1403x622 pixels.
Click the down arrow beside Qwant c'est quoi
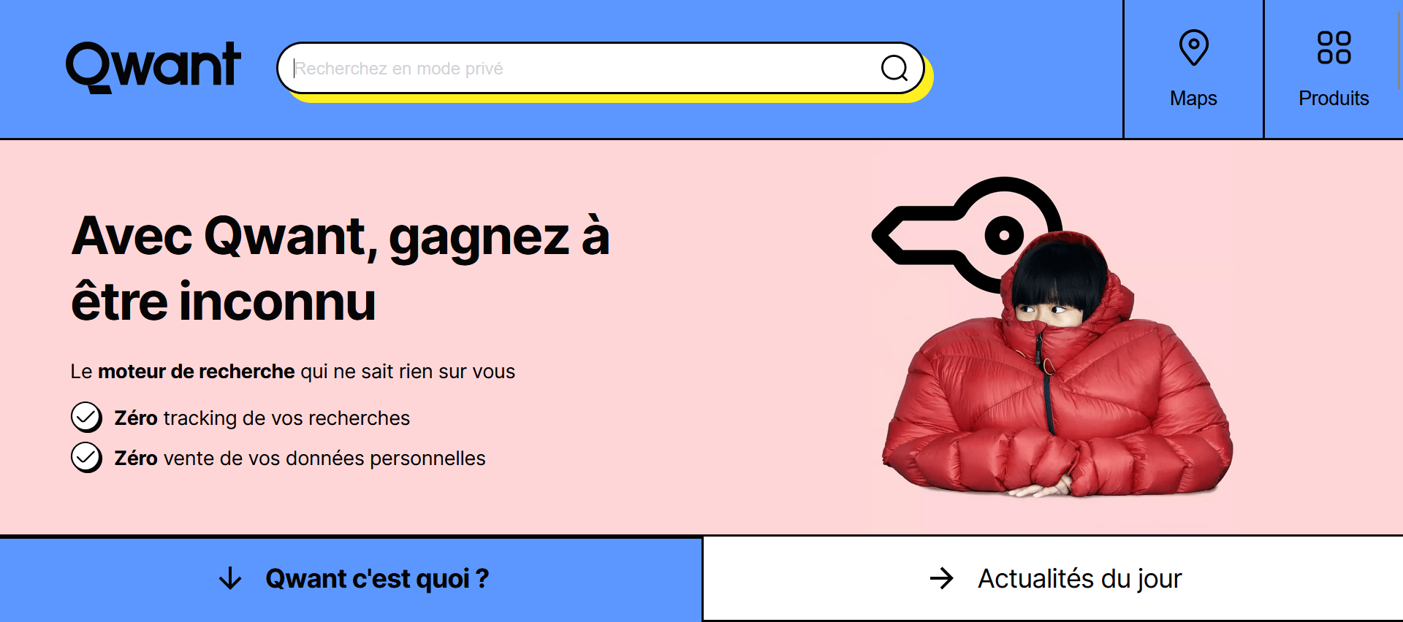click(230, 578)
